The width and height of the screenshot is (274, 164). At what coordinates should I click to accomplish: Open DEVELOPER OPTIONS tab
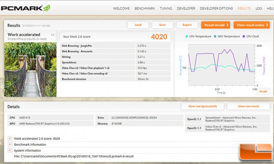pyautogui.click(x=216, y=8)
